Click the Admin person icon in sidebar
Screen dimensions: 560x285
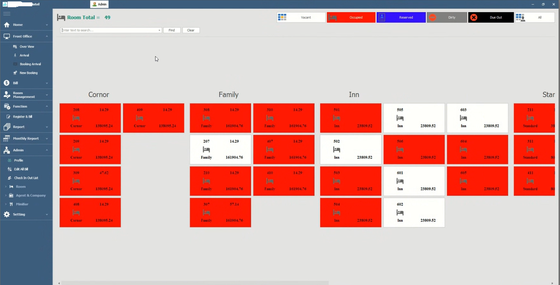click(x=7, y=150)
